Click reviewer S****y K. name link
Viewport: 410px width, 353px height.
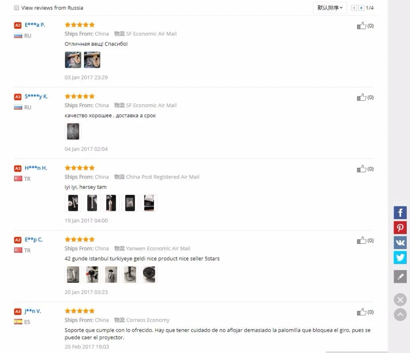click(x=36, y=96)
